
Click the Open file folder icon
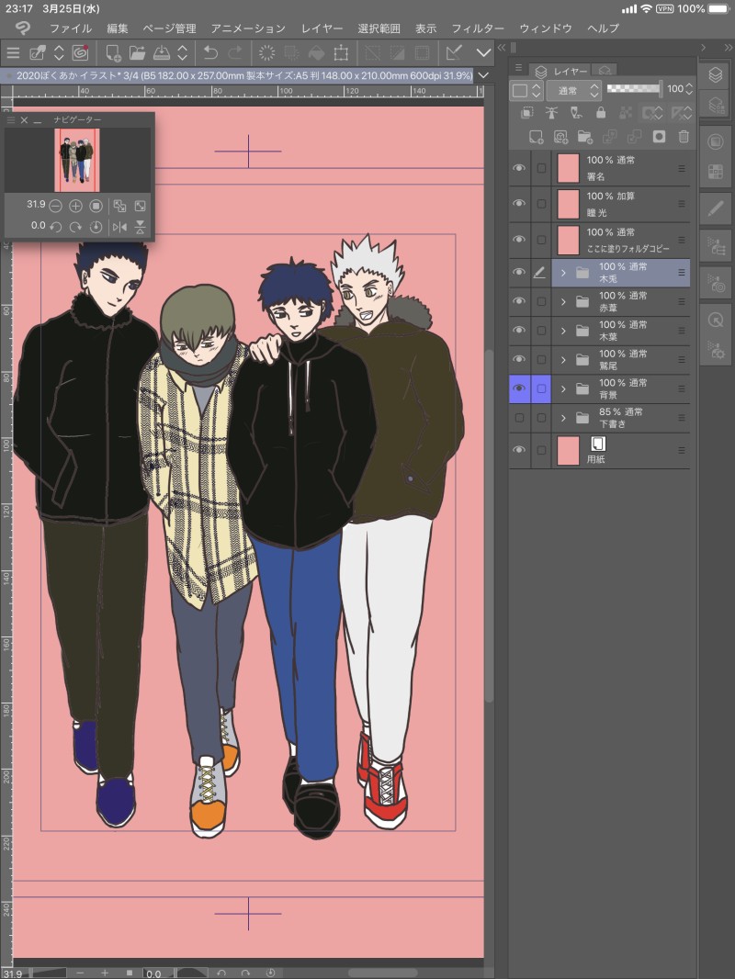(x=137, y=53)
